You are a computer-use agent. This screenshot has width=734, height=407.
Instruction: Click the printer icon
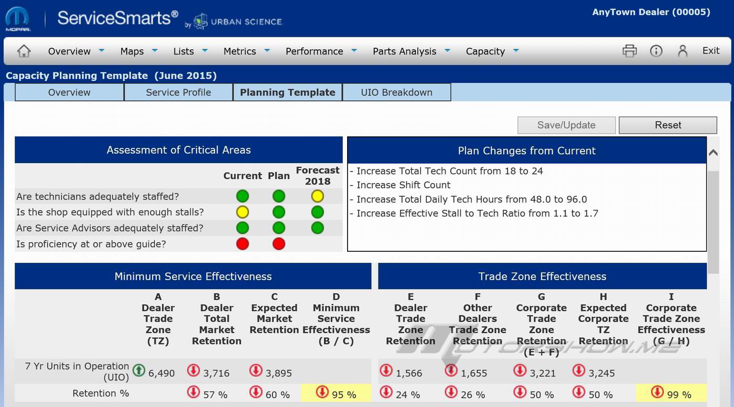629,51
